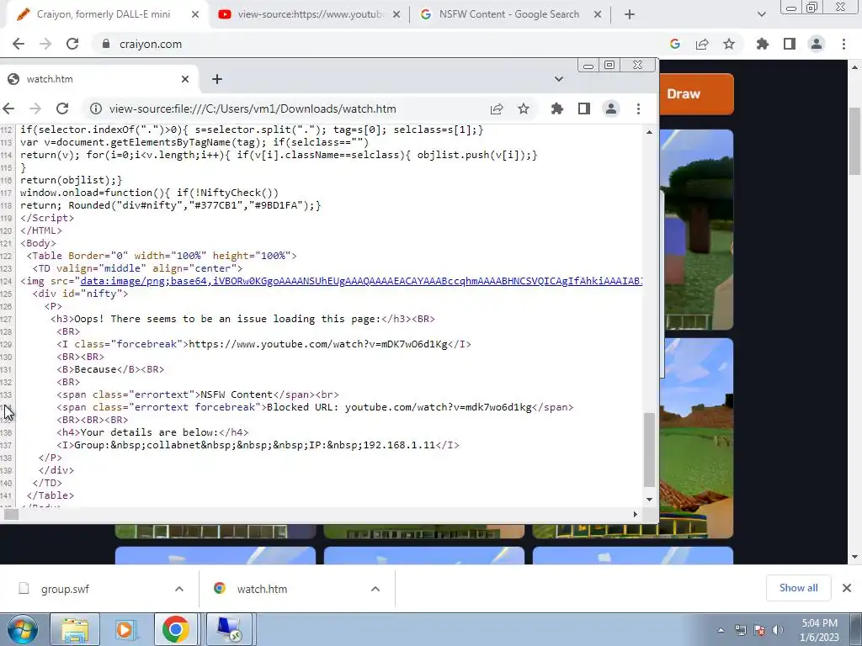This screenshot has height=646, width=862.
Task: Add a new tab in the main Chrome window
Action: click(630, 15)
